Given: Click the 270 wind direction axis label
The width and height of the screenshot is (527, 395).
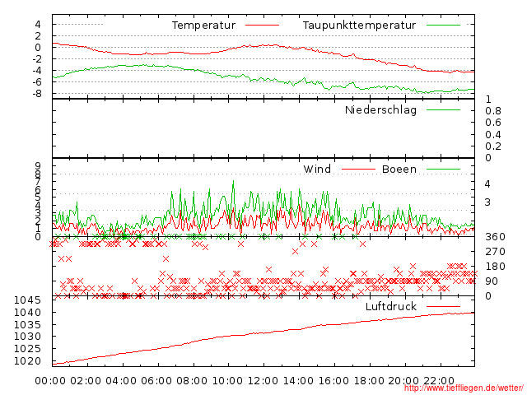Looking at the screenshot, I should [x=495, y=252].
